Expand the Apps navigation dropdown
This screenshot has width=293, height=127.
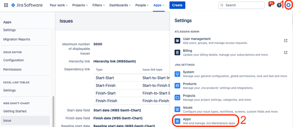click(x=159, y=5)
